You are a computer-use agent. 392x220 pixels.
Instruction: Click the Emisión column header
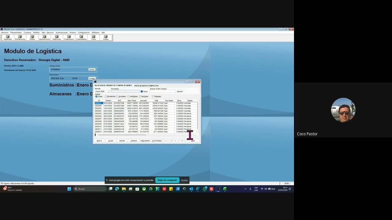(x=108, y=101)
